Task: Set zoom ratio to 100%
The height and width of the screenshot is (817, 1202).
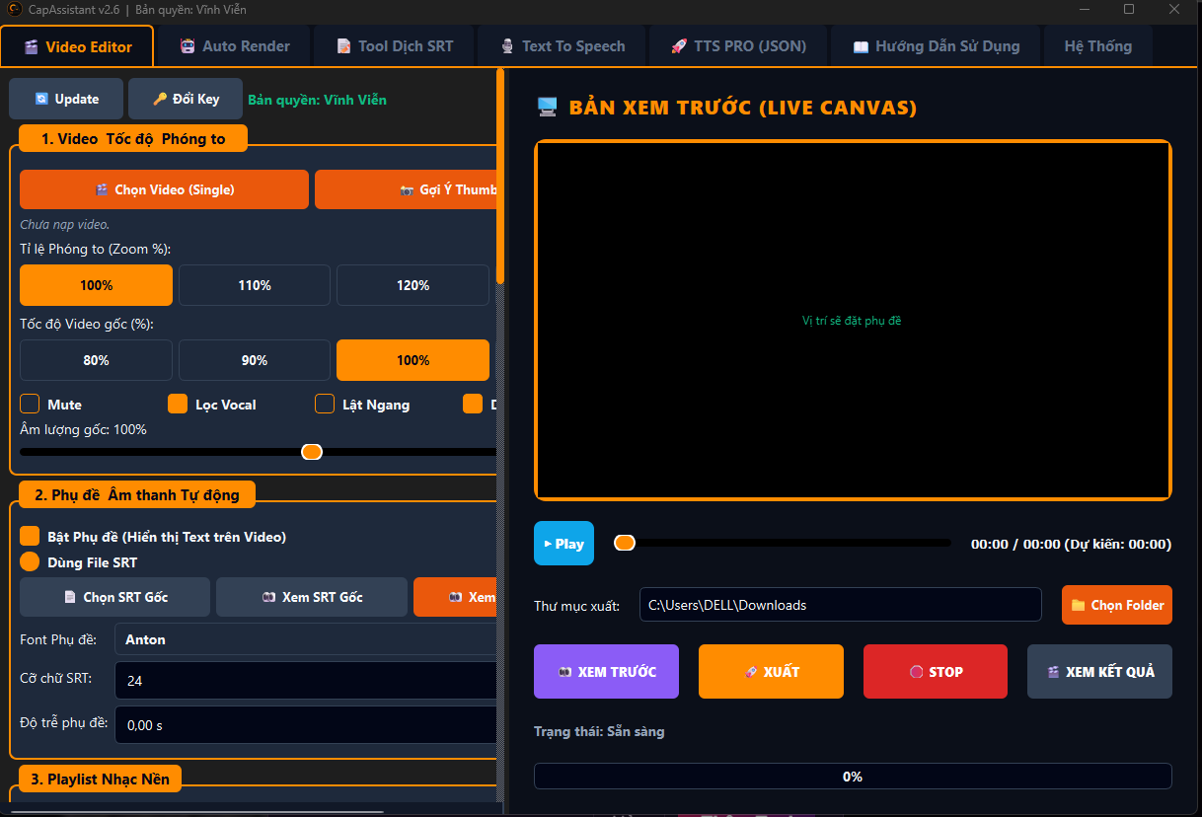Action: [97, 285]
